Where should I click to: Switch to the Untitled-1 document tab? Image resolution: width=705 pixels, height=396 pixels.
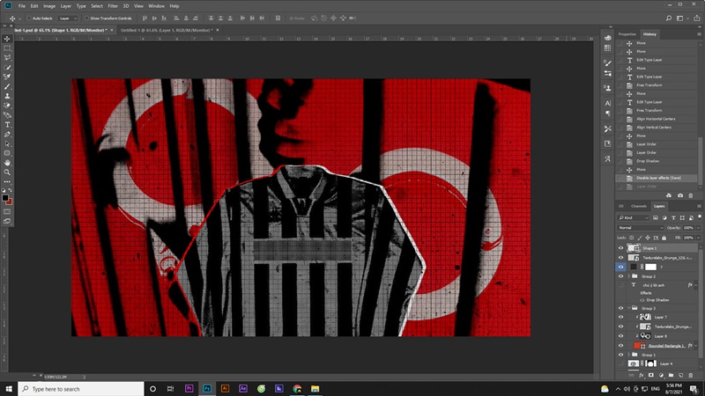[167, 30]
